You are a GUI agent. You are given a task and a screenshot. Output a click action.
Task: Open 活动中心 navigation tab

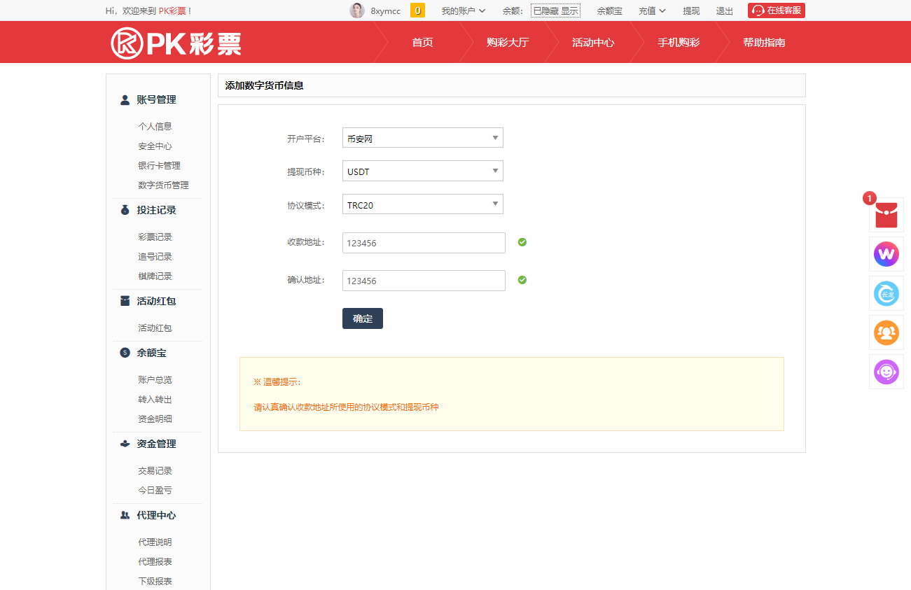(x=592, y=43)
